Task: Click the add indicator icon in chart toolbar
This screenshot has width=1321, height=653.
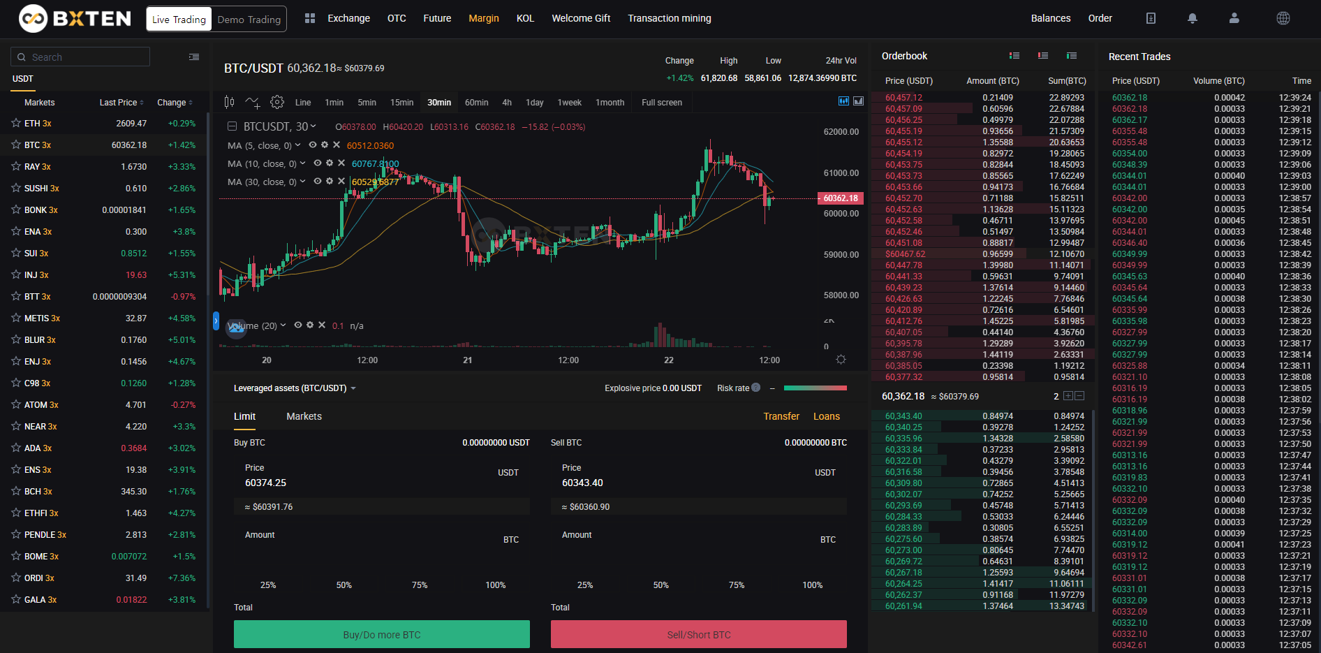Action: click(253, 103)
